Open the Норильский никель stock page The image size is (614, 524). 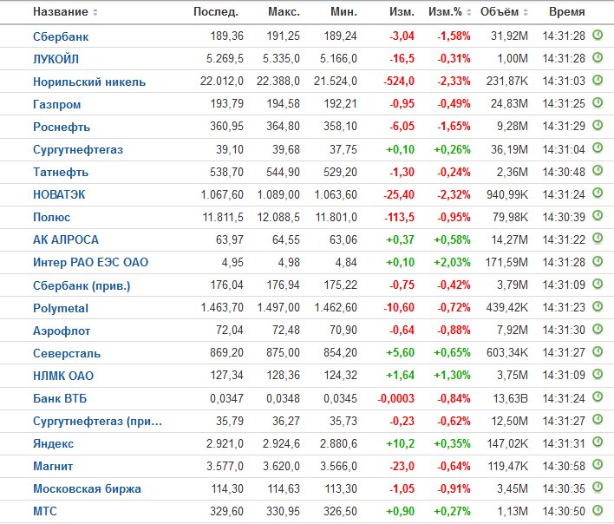pos(89,82)
